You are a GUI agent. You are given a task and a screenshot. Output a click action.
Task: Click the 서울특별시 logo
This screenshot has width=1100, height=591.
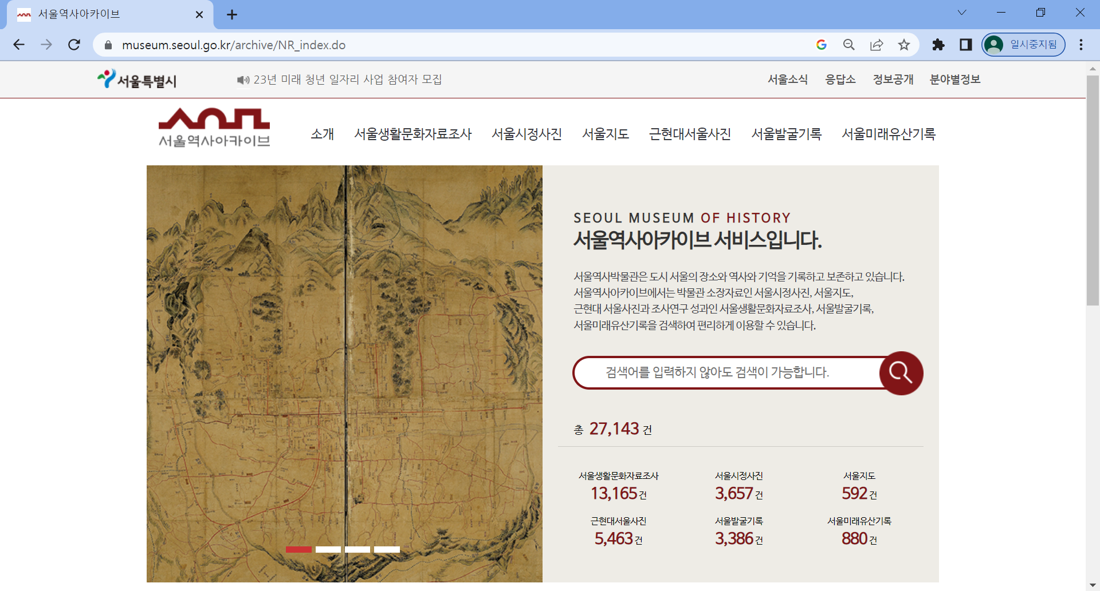click(137, 80)
